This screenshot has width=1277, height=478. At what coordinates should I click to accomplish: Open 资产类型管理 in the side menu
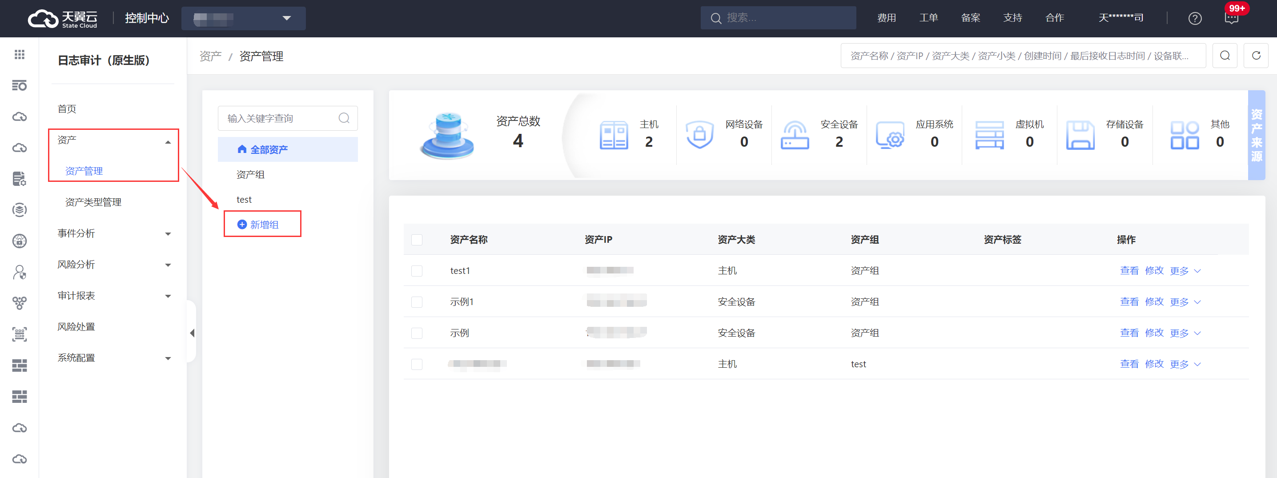[93, 202]
